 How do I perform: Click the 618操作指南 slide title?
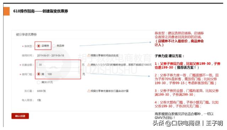click(40, 11)
